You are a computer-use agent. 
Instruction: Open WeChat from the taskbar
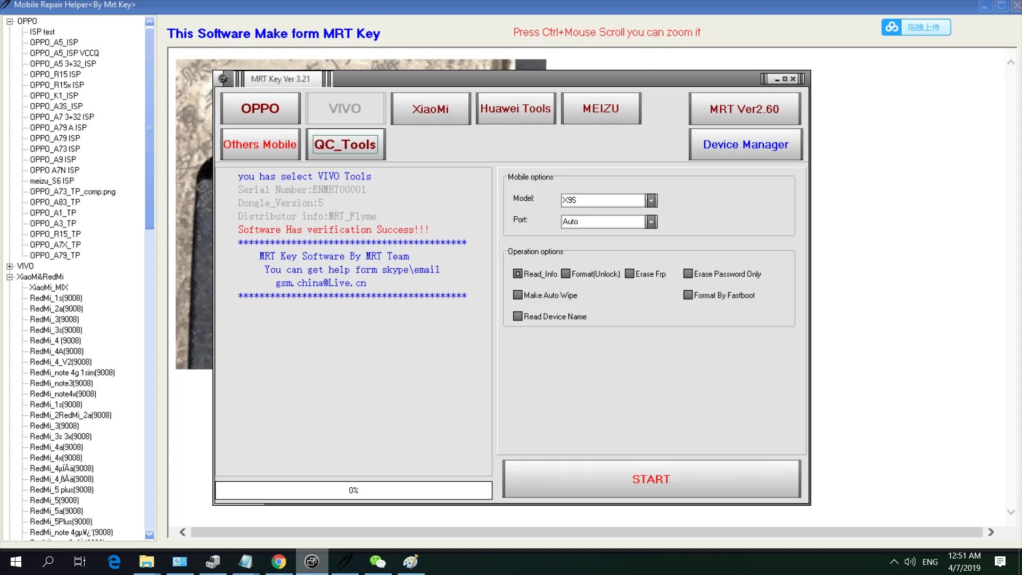click(378, 561)
